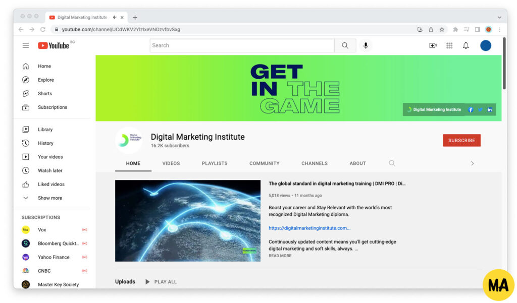Open the YouTube apps grid icon
The height and width of the screenshot is (303, 517).
click(449, 45)
